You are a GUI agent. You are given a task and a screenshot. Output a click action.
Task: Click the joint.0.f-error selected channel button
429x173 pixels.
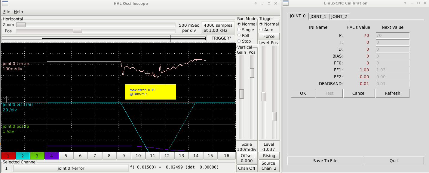pos(71,168)
